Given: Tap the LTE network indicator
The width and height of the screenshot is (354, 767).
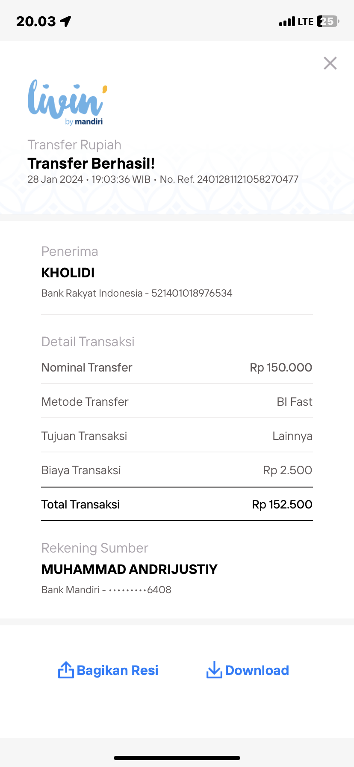Looking at the screenshot, I should coord(306,21).
